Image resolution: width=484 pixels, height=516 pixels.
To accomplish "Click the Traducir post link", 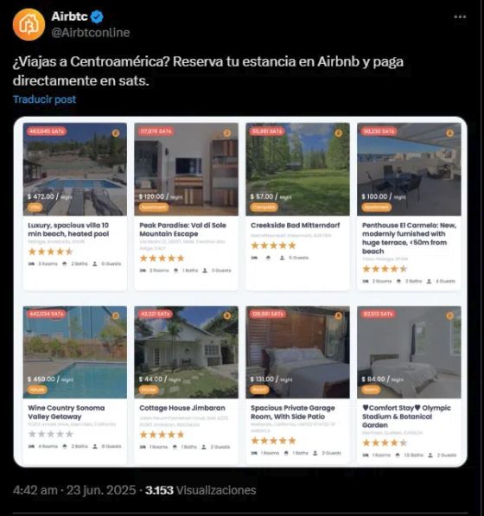I will coord(44,99).
